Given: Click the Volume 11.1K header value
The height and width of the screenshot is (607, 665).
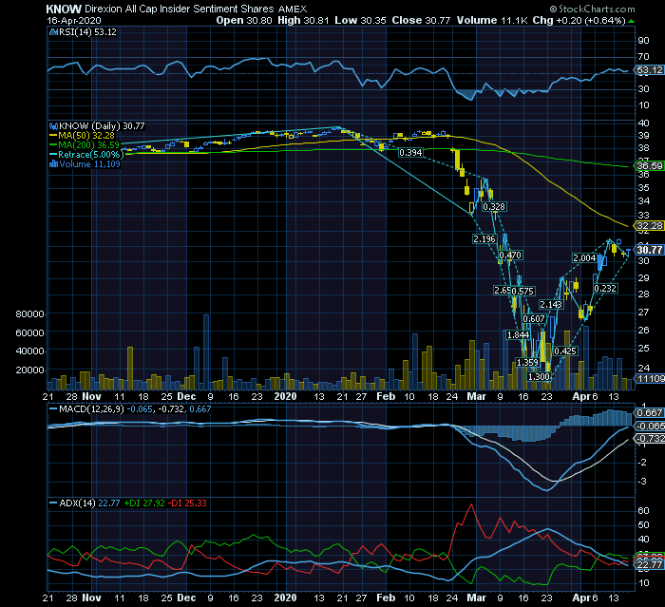Looking at the screenshot, I should pyautogui.click(x=492, y=20).
